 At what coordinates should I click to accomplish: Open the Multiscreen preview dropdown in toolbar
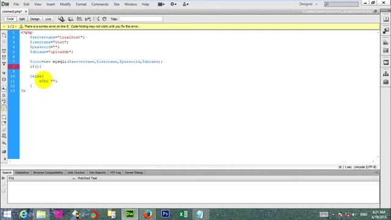[61, 19]
